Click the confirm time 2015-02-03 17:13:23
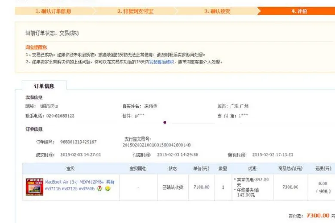 pos(273,155)
